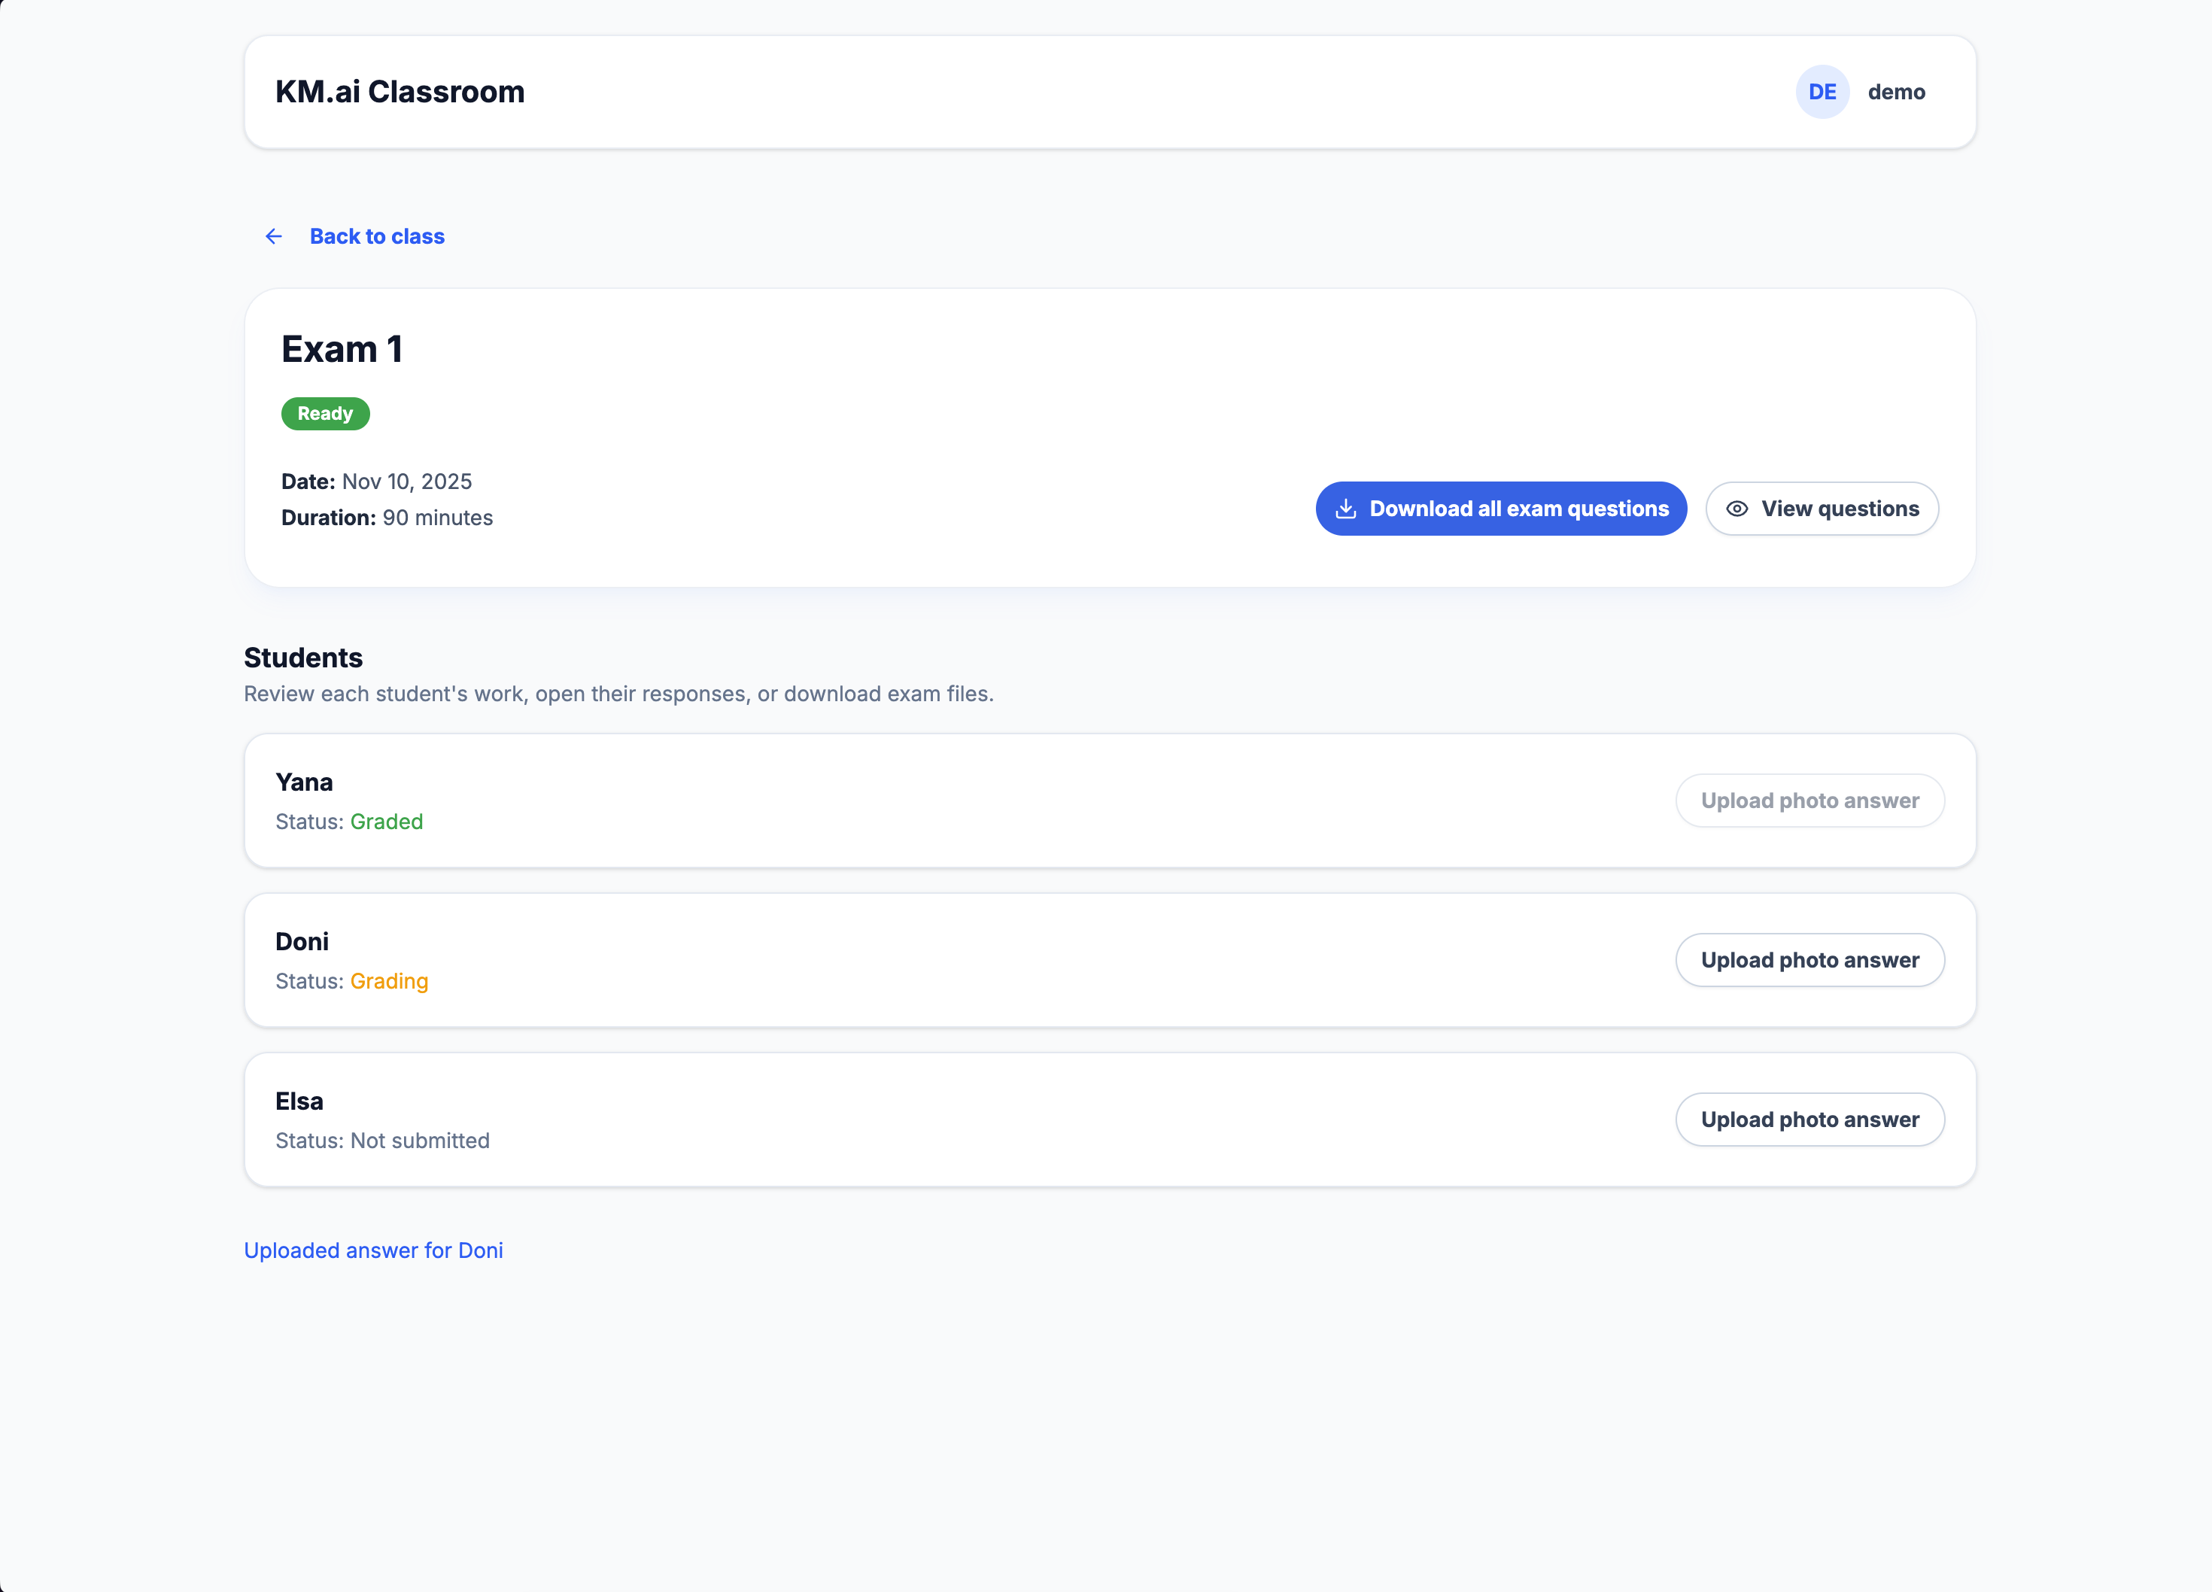2212x1592 pixels.
Task: Click the back arrow icon
Action: tap(274, 236)
